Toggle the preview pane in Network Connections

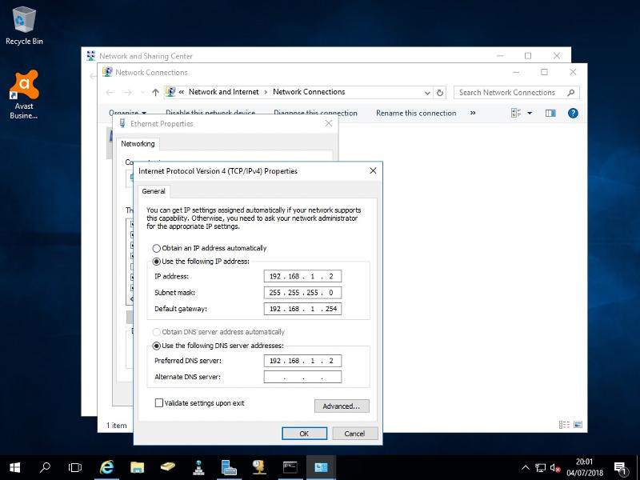[550, 113]
